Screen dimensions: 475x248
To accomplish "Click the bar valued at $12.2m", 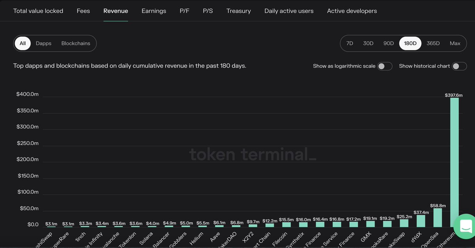I will coord(270,225).
